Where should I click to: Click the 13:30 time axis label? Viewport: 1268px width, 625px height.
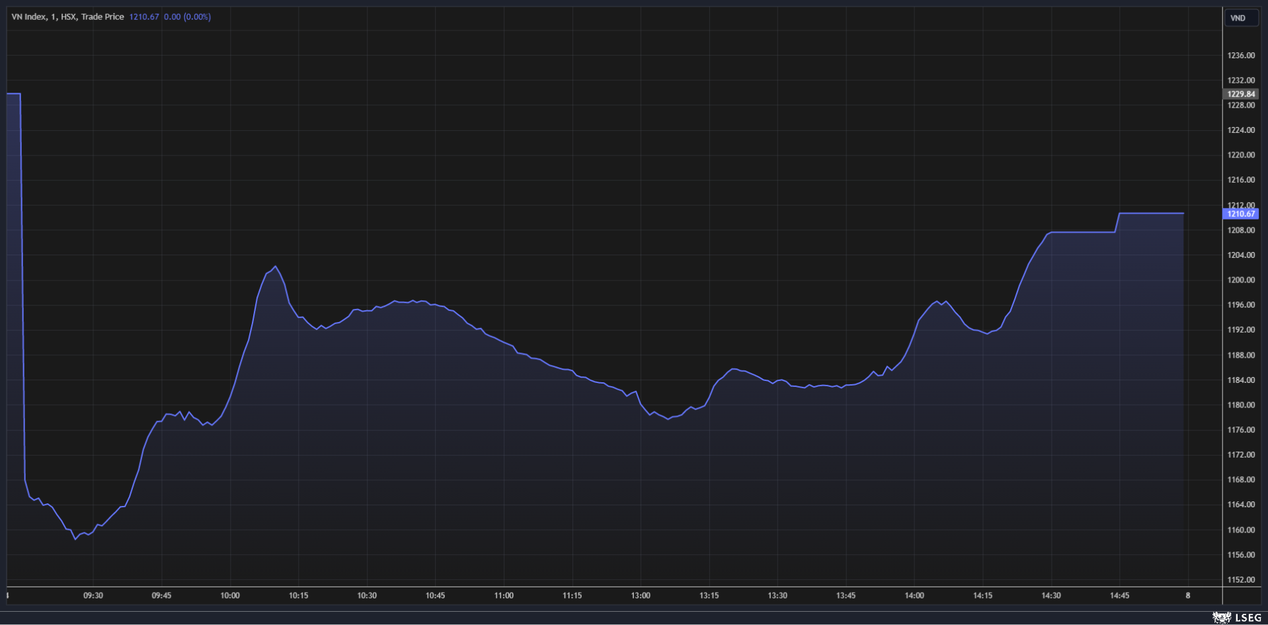click(x=777, y=595)
